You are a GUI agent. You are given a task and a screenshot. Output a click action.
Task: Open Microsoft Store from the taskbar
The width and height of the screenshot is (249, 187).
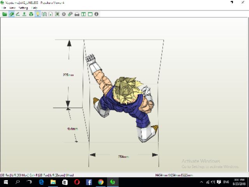click(65, 182)
